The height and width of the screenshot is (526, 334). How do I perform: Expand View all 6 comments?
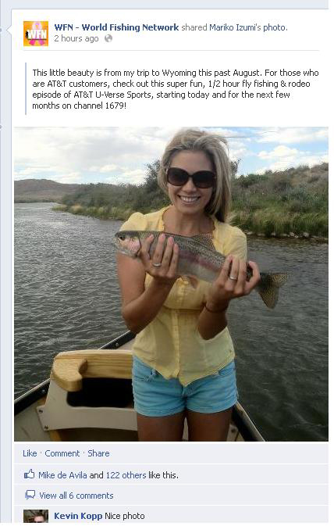76,496
